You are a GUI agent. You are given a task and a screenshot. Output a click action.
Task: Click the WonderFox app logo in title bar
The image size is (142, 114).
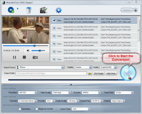pyautogui.click(x=3, y=3)
